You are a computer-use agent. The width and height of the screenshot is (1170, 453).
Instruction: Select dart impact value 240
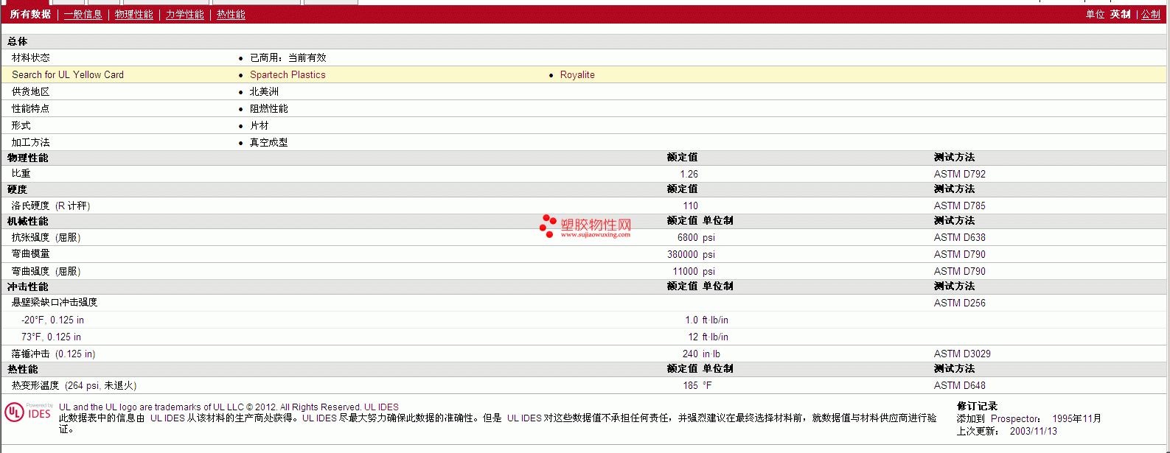click(x=690, y=354)
